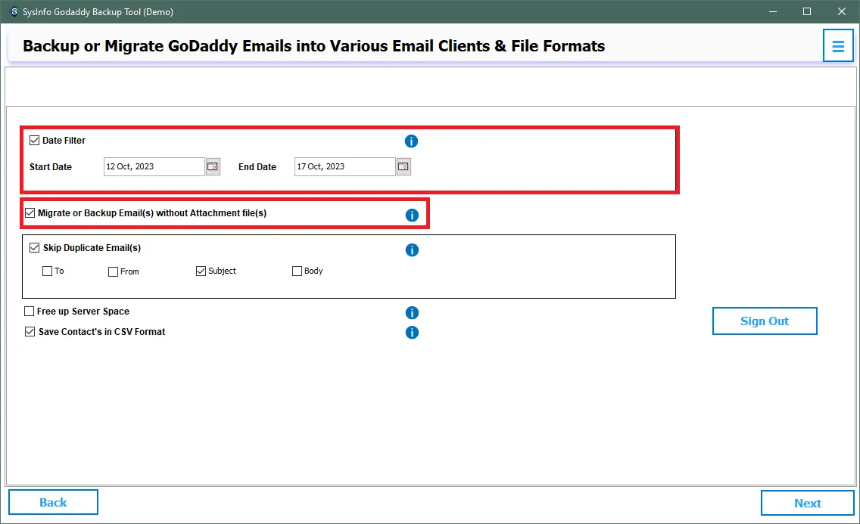The width and height of the screenshot is (860, 524).
Task: Click the info icon beside Date Filter
Action: [411, 141]
